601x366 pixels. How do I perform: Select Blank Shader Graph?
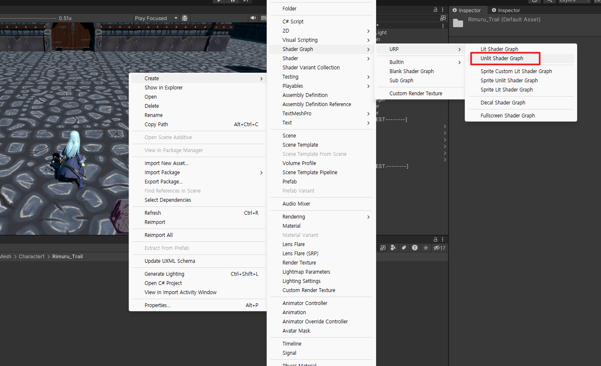tap(420, 71)
